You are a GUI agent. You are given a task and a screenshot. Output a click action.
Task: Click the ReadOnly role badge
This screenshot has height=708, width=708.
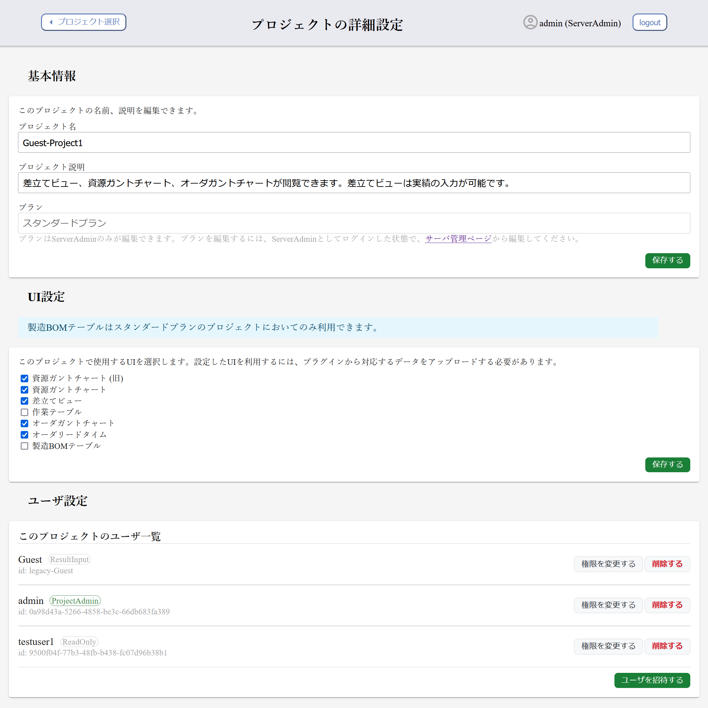click(x=79, y=642)
